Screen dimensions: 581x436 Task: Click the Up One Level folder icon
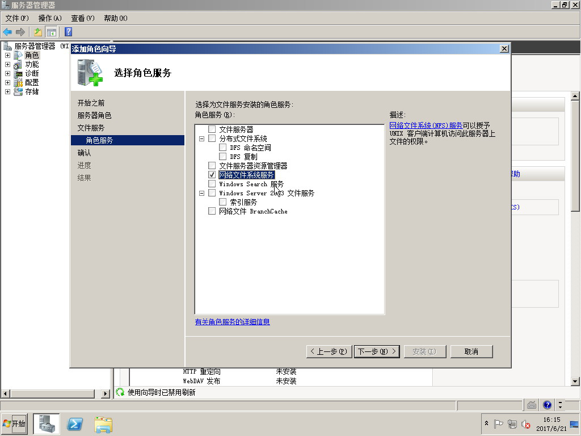(38, 32)
